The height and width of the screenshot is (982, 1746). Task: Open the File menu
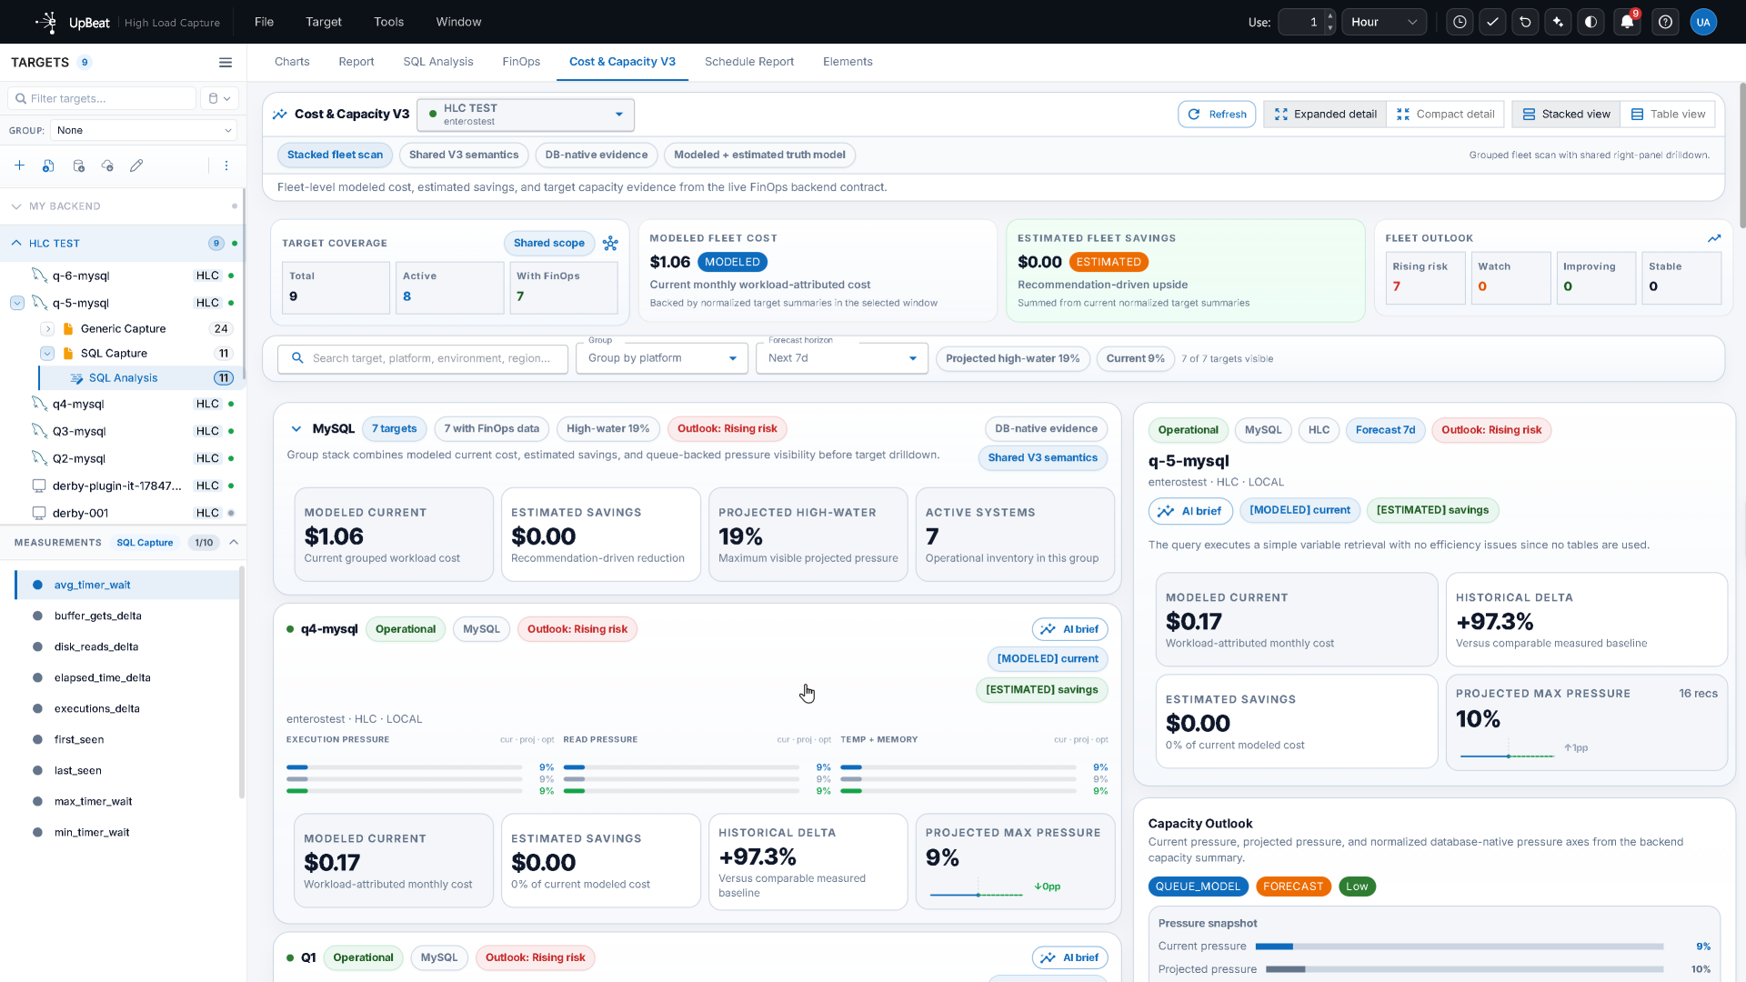[264, 22]
